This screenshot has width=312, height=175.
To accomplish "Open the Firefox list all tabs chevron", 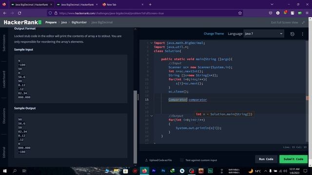I will [272, 4].
